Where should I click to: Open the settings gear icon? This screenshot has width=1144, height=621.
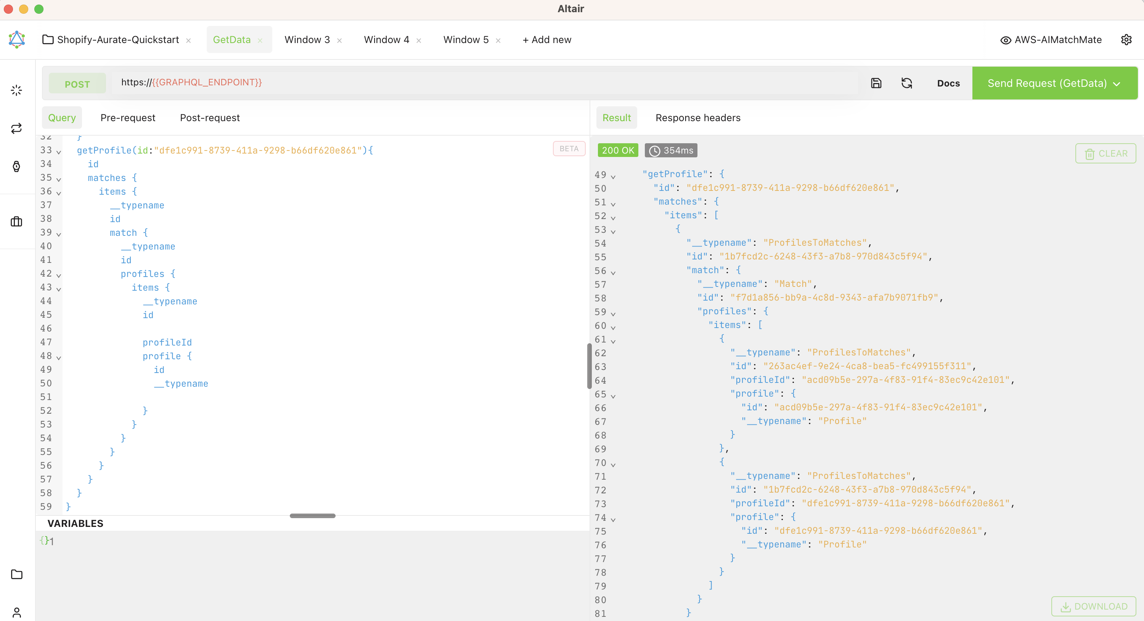pyautogui.click(x=1126, y=40)
